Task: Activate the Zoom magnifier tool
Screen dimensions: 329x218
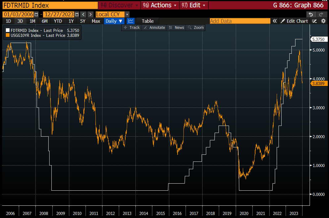Action: point(196,27)
